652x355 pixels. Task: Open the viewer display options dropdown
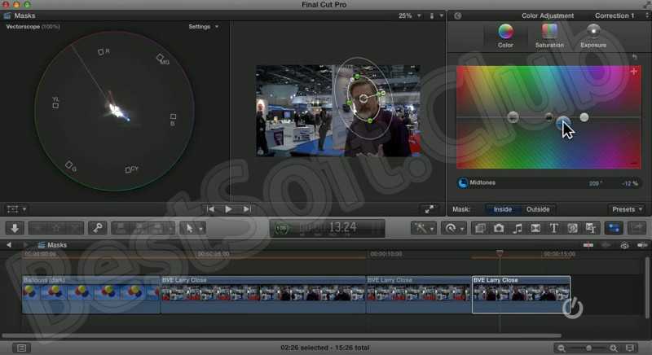[x=436, y=15]
